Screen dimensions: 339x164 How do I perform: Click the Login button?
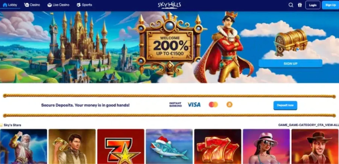(x=313, y=5)
